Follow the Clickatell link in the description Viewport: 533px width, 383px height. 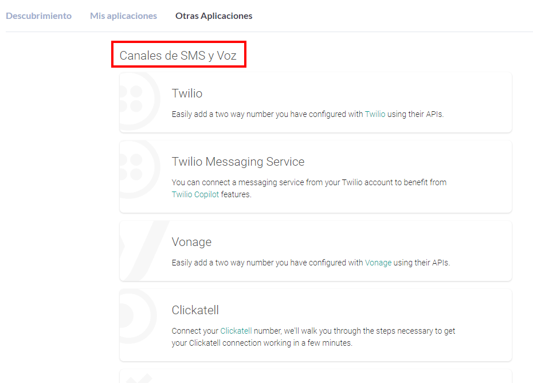tap(236, 331)
